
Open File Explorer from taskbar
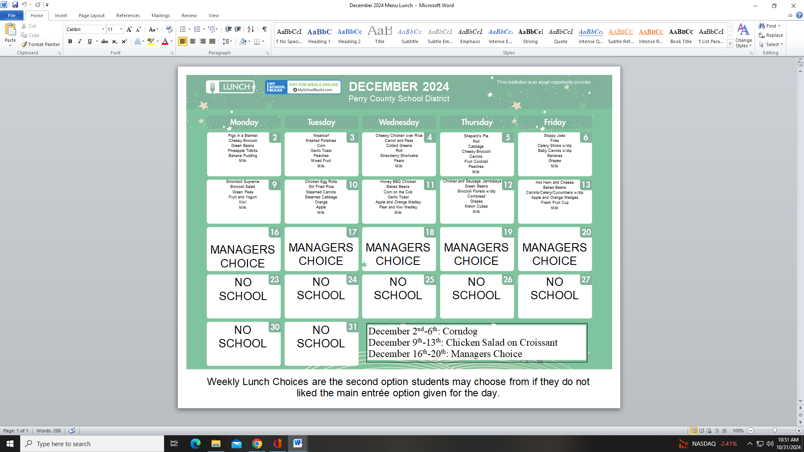[216, 444]
